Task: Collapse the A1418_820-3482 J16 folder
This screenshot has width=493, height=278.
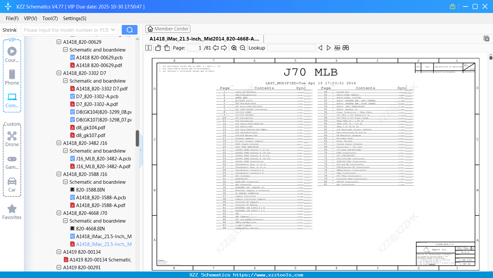Action: [x=59, y=143]
